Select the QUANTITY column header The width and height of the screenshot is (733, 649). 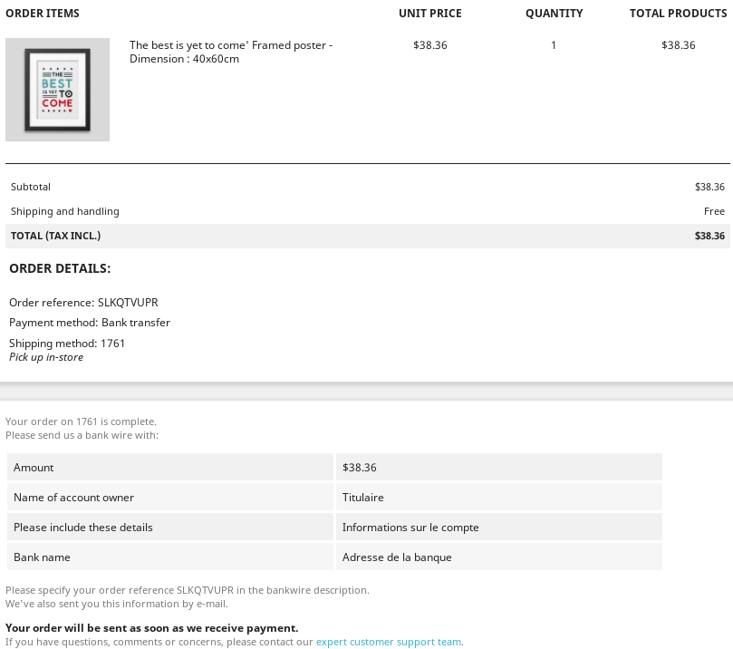pos(554,13)
